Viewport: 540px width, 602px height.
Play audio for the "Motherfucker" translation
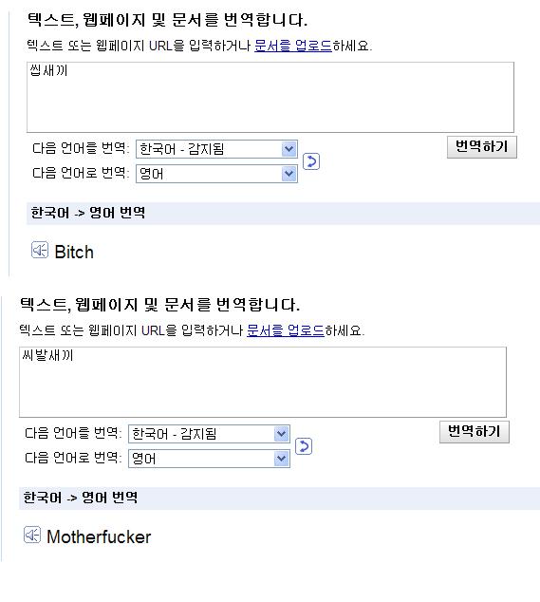pyautogui.click(x=32, y=535)
